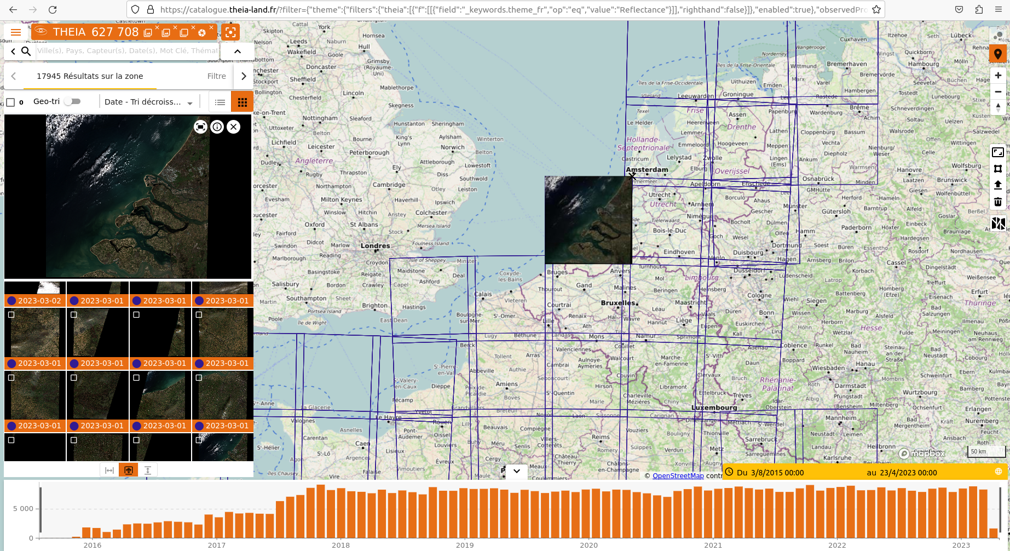Tick checkbox on second thumbnail of second row

pos(74,315)
